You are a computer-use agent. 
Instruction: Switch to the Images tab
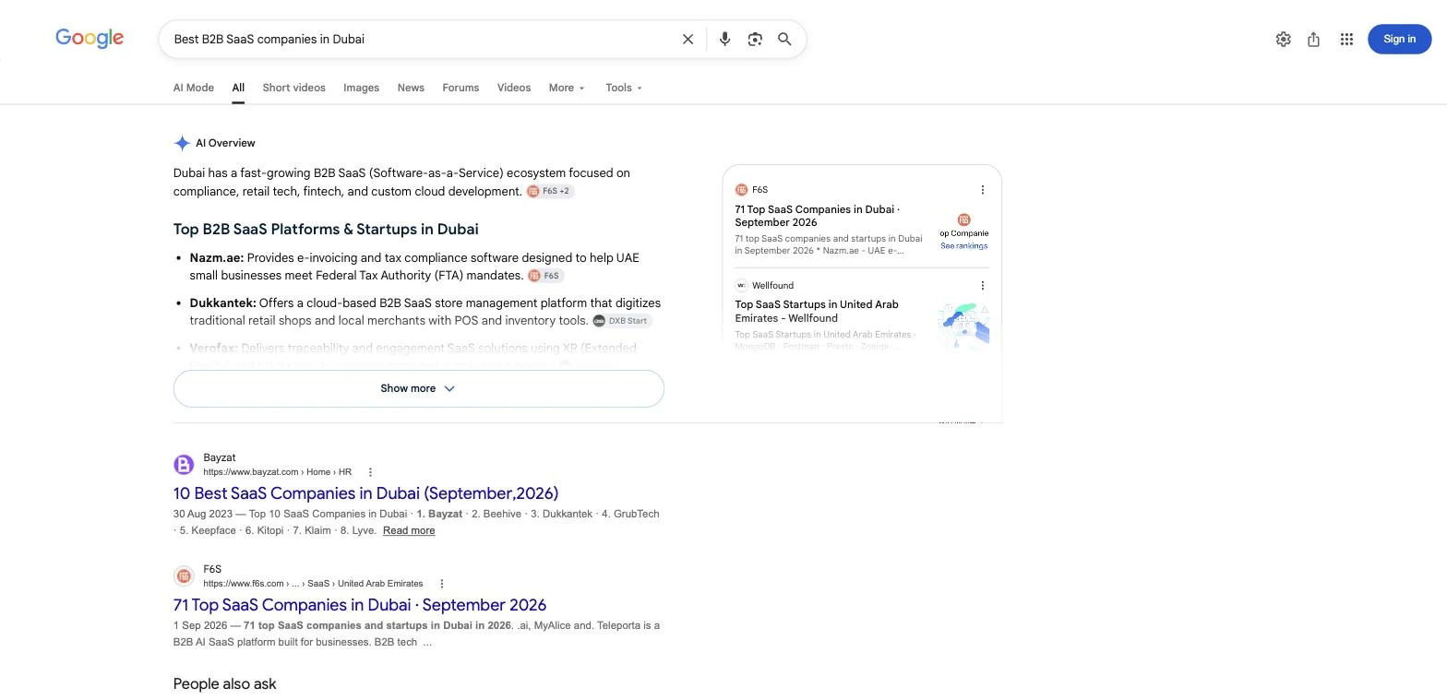pyautogui.click(x=361, y=88)
